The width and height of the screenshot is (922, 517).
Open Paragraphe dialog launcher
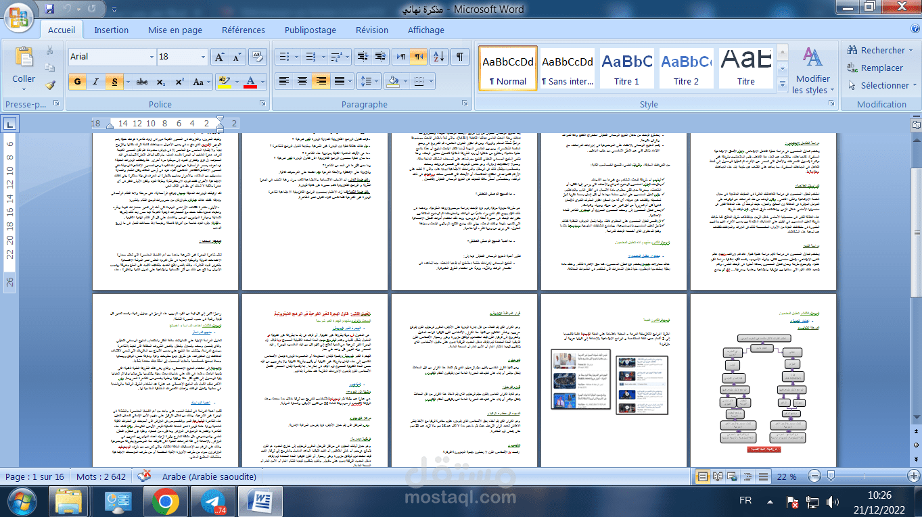pos(465,104)
